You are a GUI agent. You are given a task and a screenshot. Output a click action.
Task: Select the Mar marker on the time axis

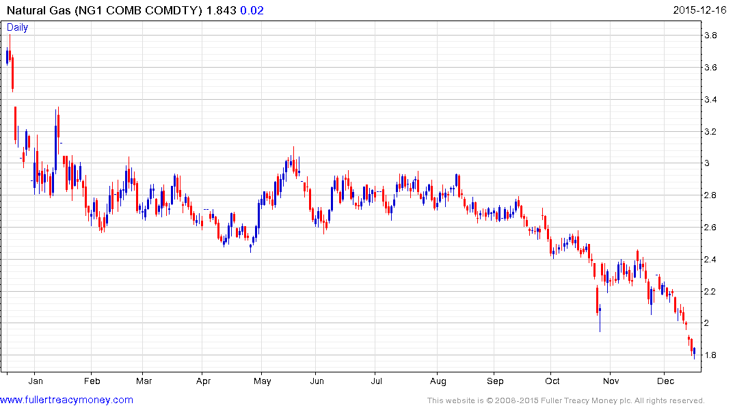[x=144, y=381]
